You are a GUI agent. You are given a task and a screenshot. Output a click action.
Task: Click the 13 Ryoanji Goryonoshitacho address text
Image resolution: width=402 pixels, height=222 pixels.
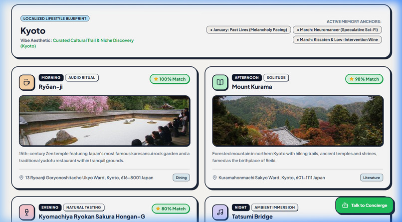click(x=89, y=178)
